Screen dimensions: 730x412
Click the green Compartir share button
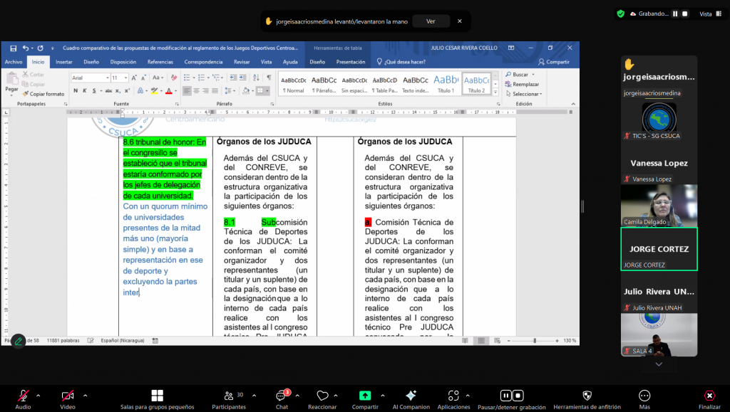click(365, 396)
